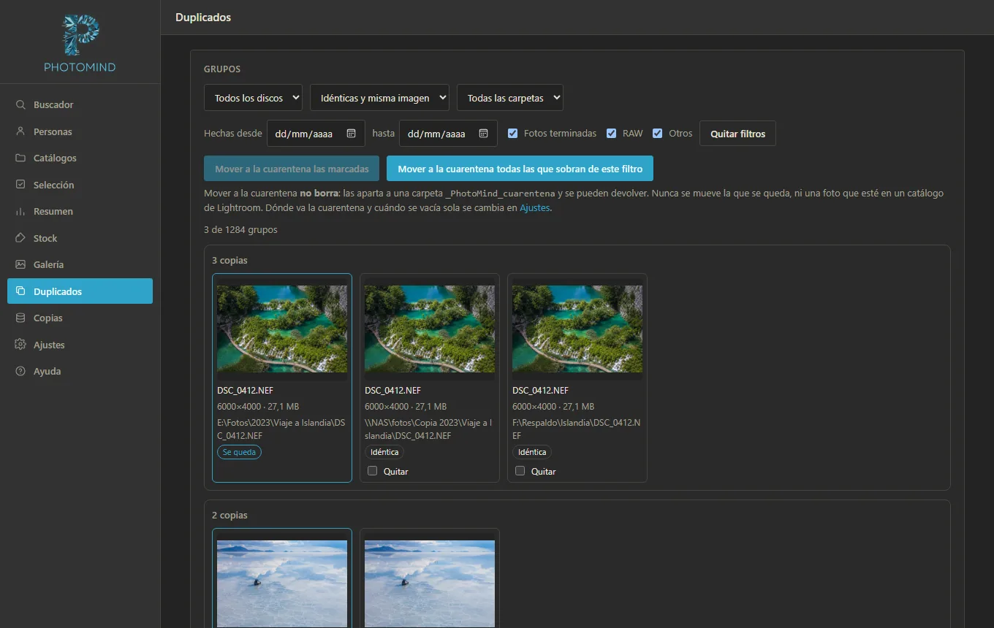Click the Ayuda question mark icon
Screen dimensions: 994x628
[x=20, y=371]
